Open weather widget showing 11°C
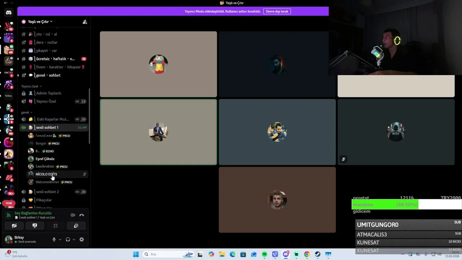 pyautogui.click(x=16, y=254)
